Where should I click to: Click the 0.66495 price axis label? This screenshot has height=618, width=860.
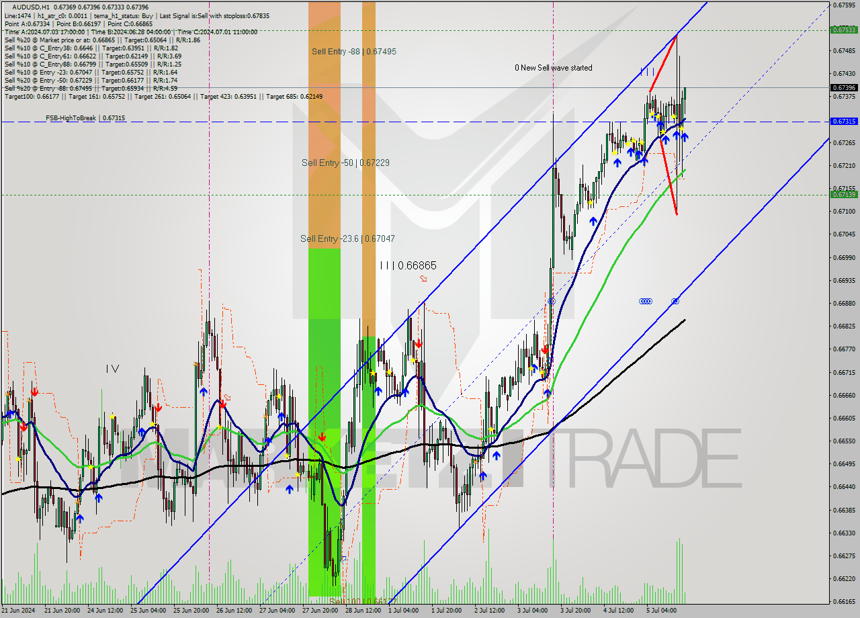click(x=844, y=463)
